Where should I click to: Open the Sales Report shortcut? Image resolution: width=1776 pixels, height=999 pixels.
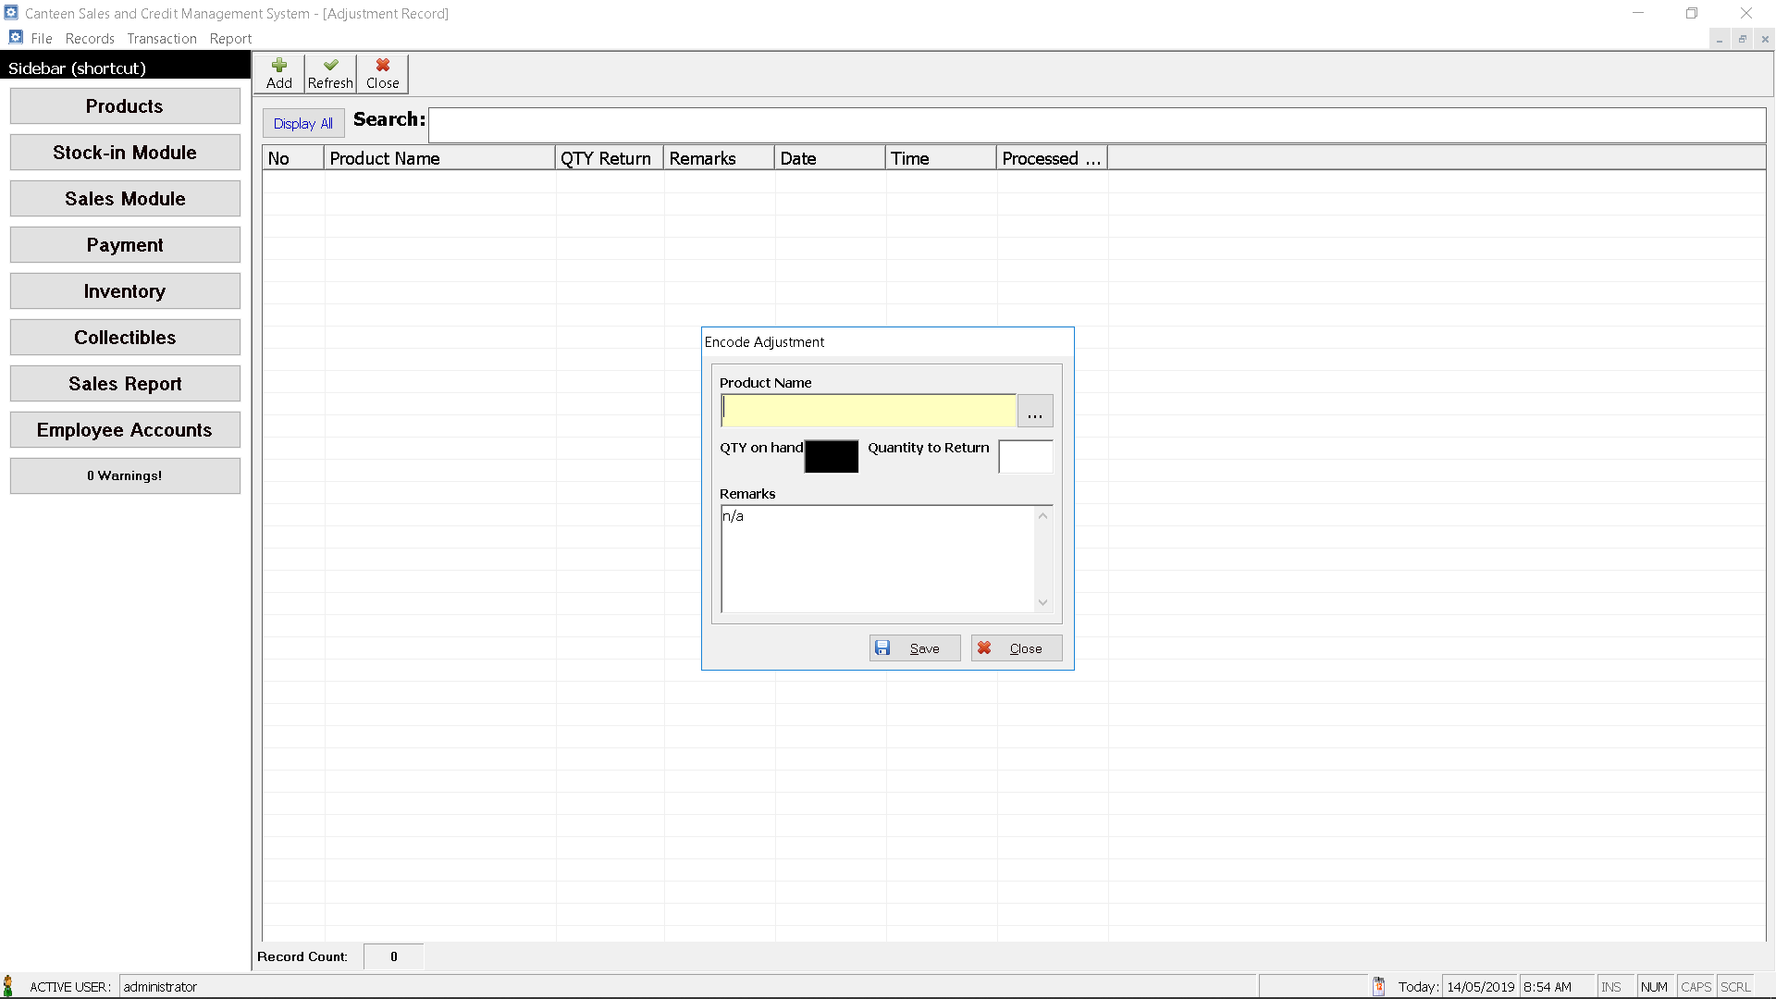click(x=125, y=384)
